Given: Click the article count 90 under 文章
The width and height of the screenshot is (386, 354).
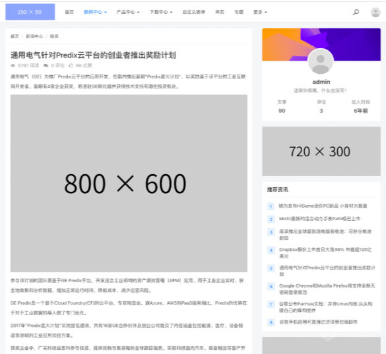Looking at the screenshot, I should pos(282,111).
